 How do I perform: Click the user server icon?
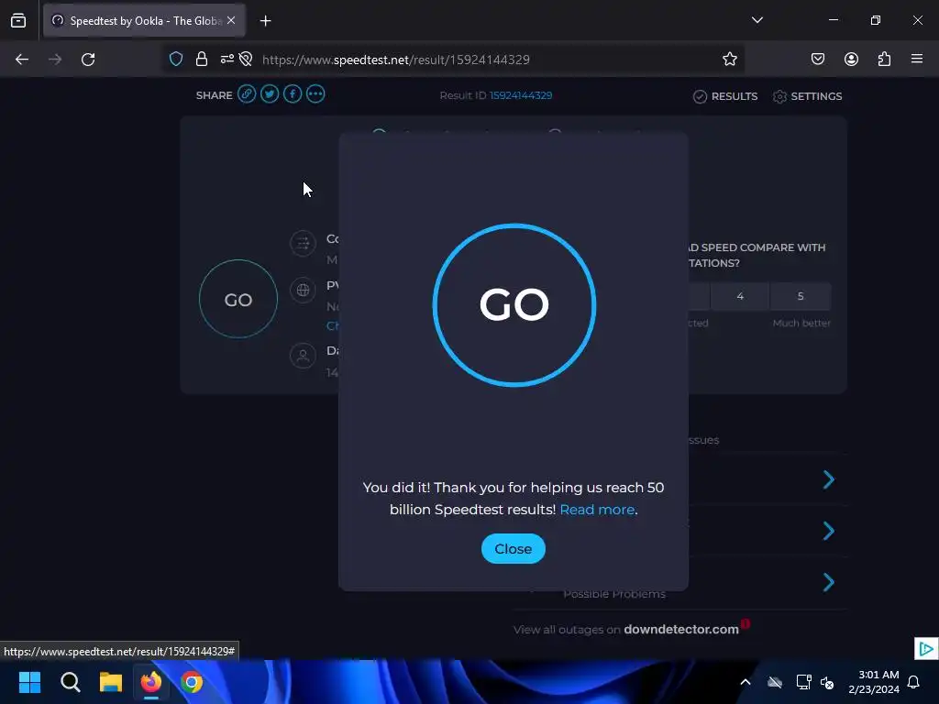[303, 356]
